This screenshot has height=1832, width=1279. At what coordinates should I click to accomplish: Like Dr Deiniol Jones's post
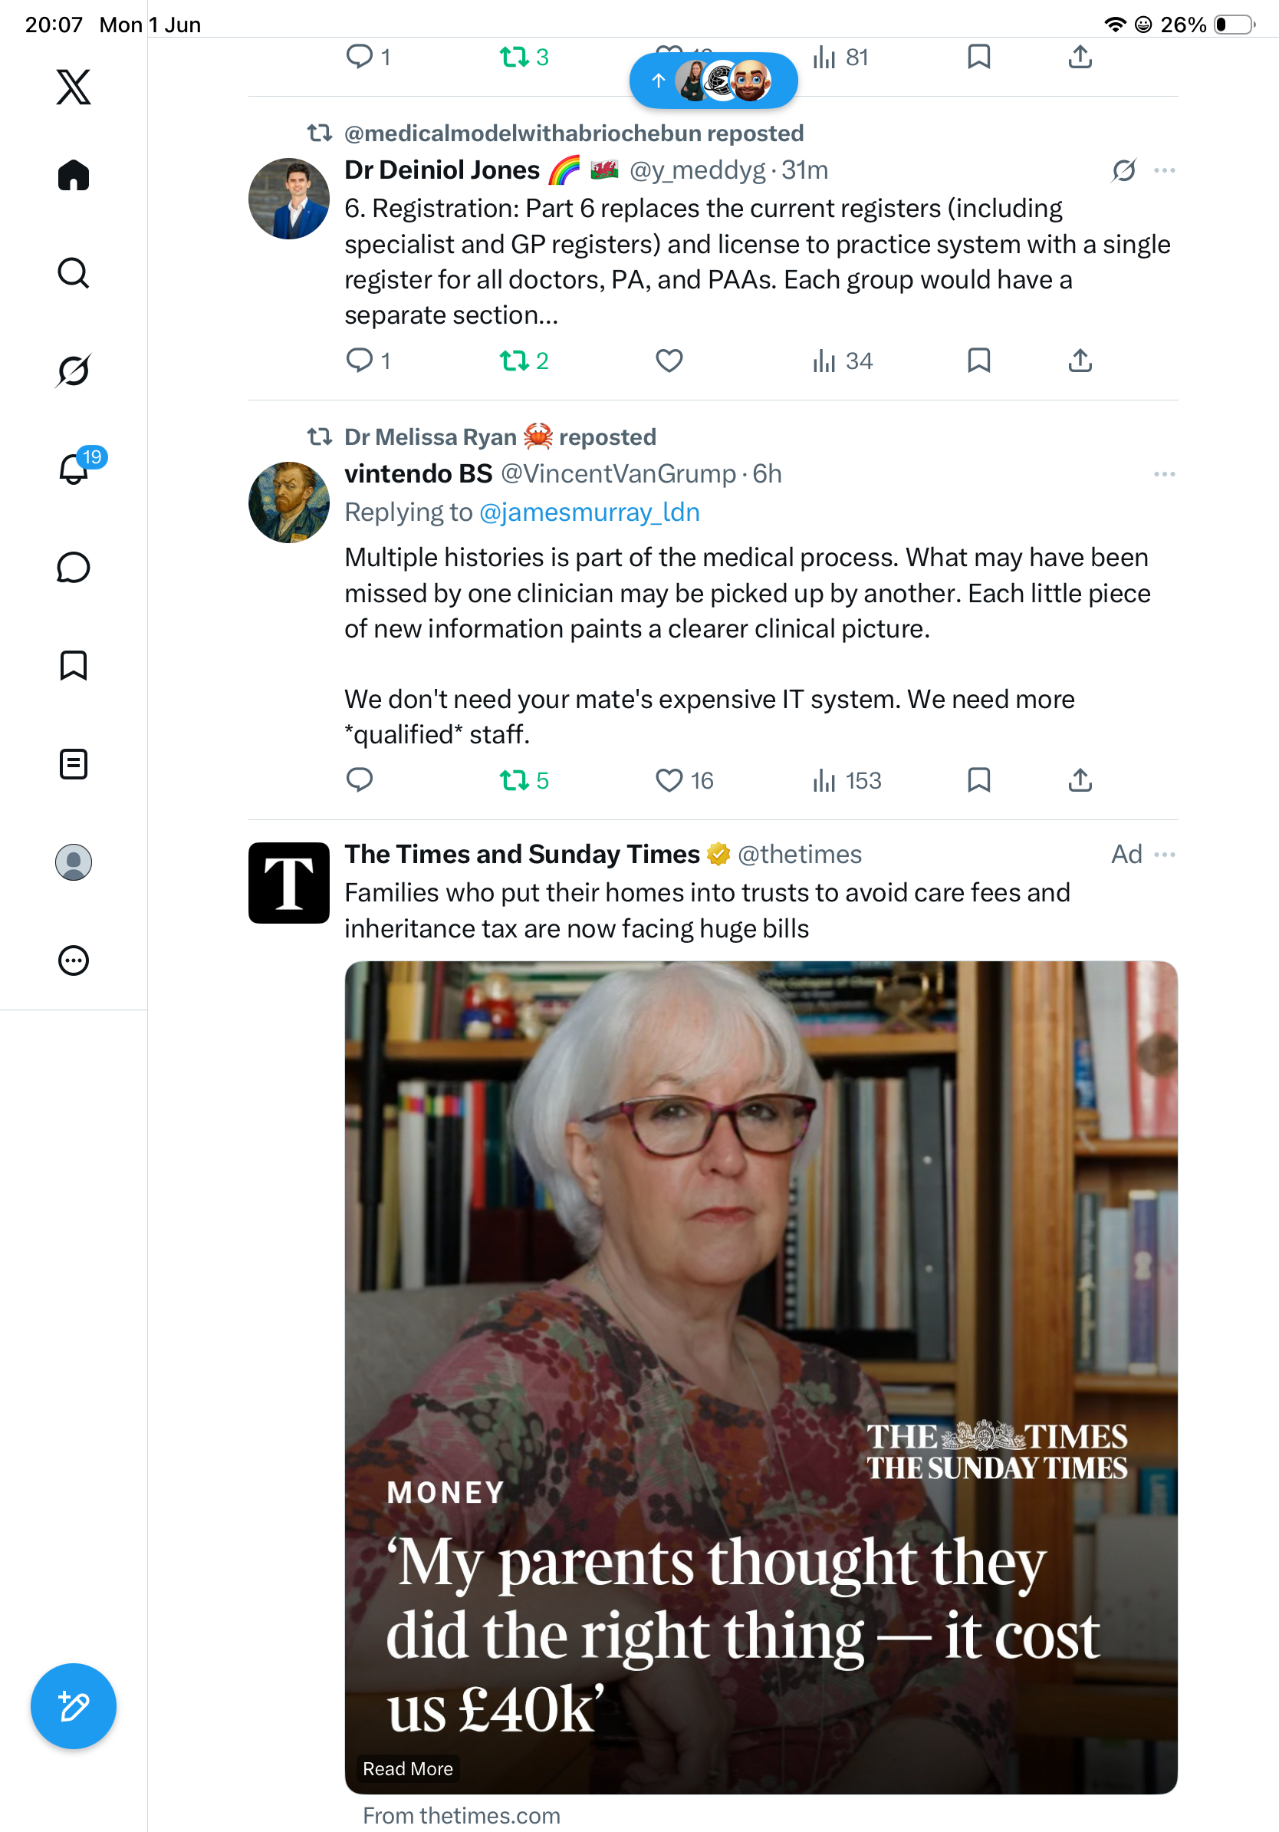point(669,361)
